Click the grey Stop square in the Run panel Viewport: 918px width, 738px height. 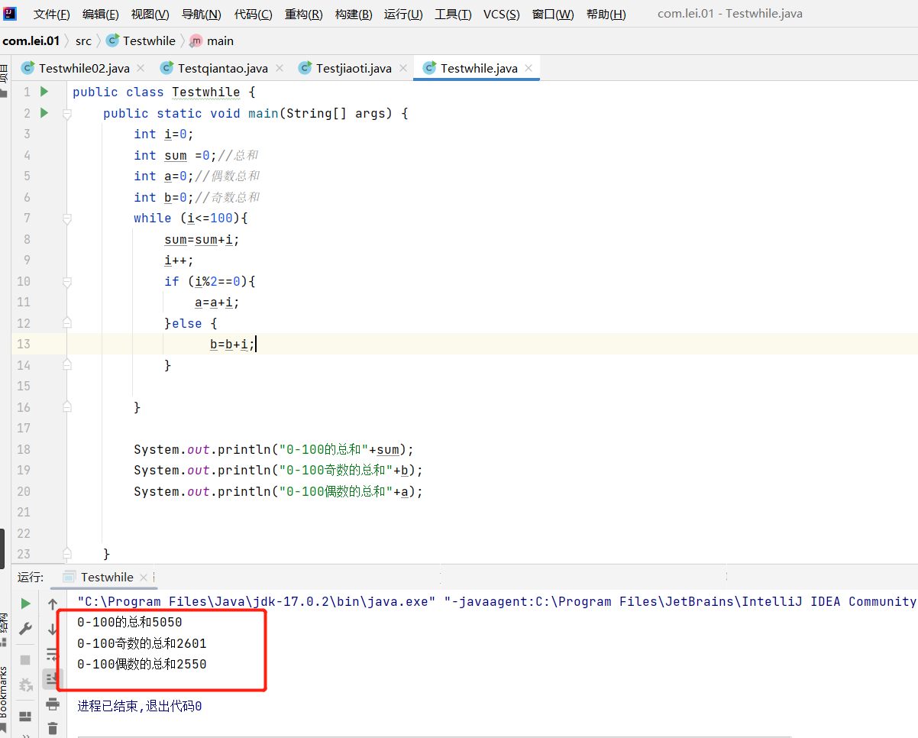(x=25, y=659)
